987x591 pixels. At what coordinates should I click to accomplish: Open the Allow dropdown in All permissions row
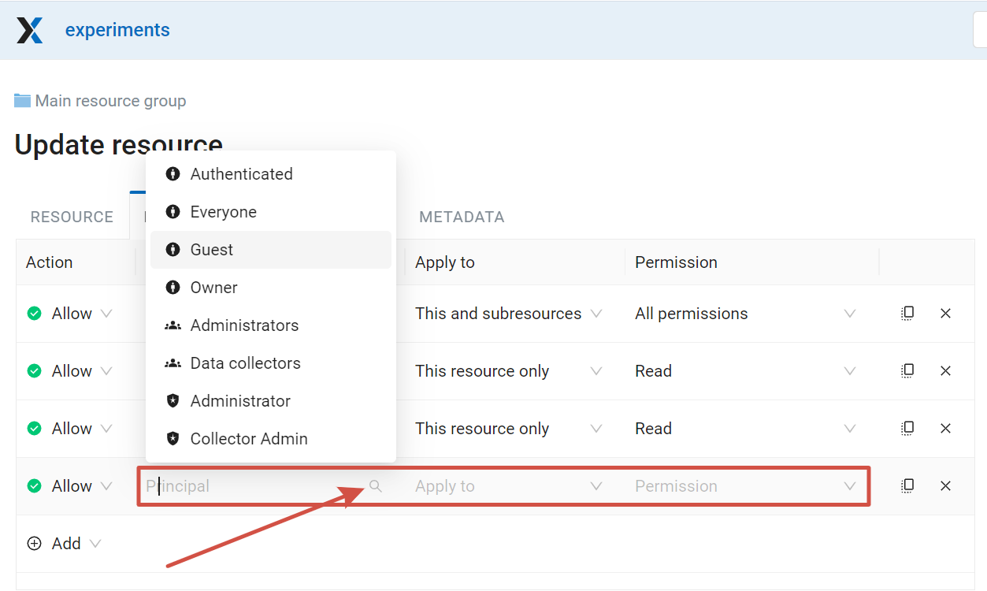click(x=70, y=314)
